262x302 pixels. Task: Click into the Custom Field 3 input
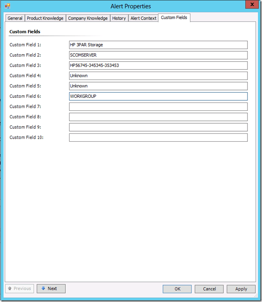point(158,65)
